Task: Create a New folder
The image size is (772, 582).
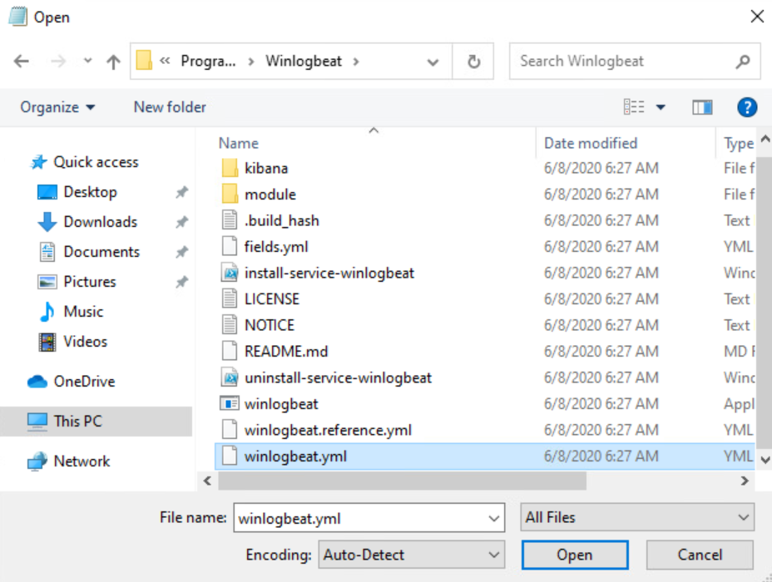Action: pos(170,107)
